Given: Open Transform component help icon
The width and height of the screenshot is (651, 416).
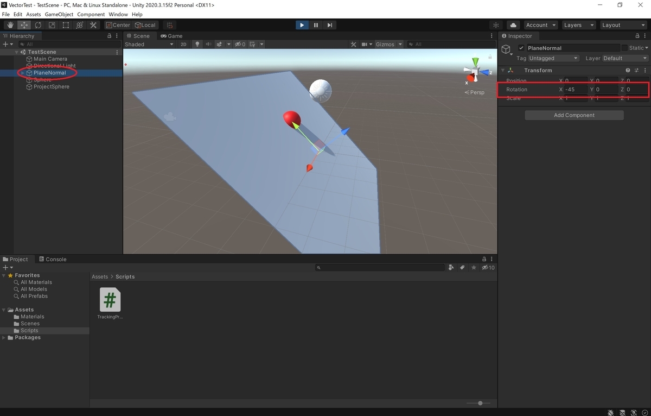Looking at the screenshot, I should pos(628,70).
